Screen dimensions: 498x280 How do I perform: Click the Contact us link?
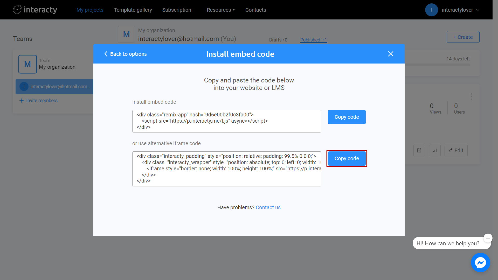268,207
